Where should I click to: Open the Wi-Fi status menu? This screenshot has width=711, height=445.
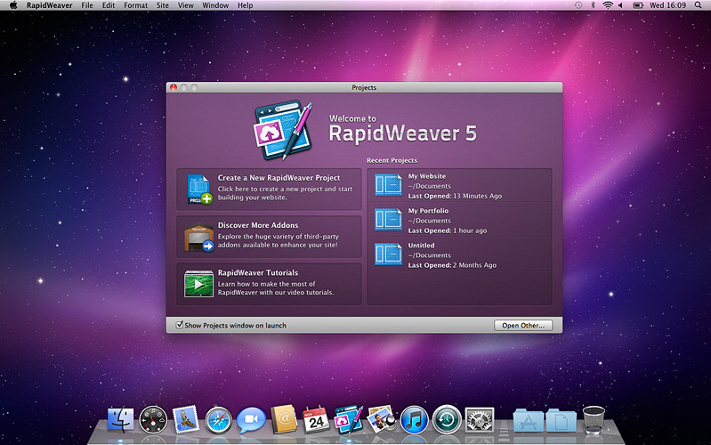tap(608, 5)
